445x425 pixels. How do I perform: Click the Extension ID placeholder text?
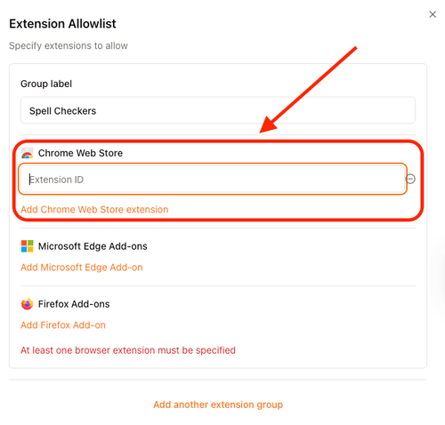coord(56,180)
